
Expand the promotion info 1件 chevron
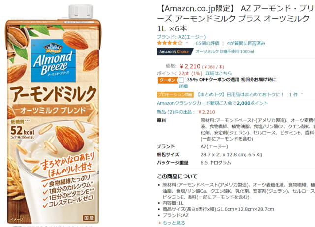coord(302,94)
